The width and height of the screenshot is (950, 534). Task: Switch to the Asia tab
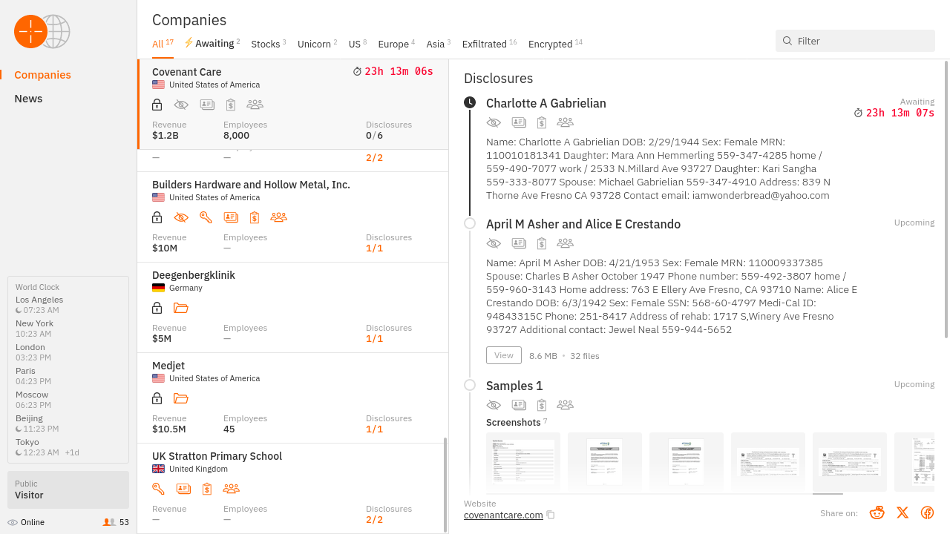[x=439, y=44]
